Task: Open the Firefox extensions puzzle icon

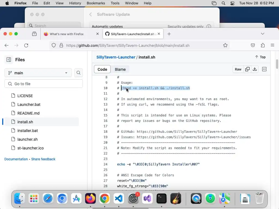Action: (263, 45)
